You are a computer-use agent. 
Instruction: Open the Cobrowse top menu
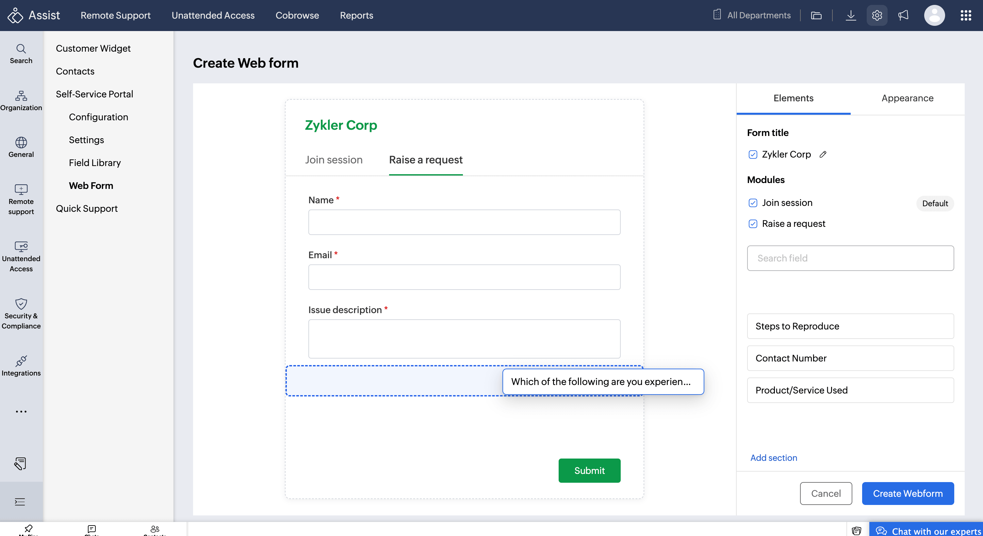coord(297,15)
